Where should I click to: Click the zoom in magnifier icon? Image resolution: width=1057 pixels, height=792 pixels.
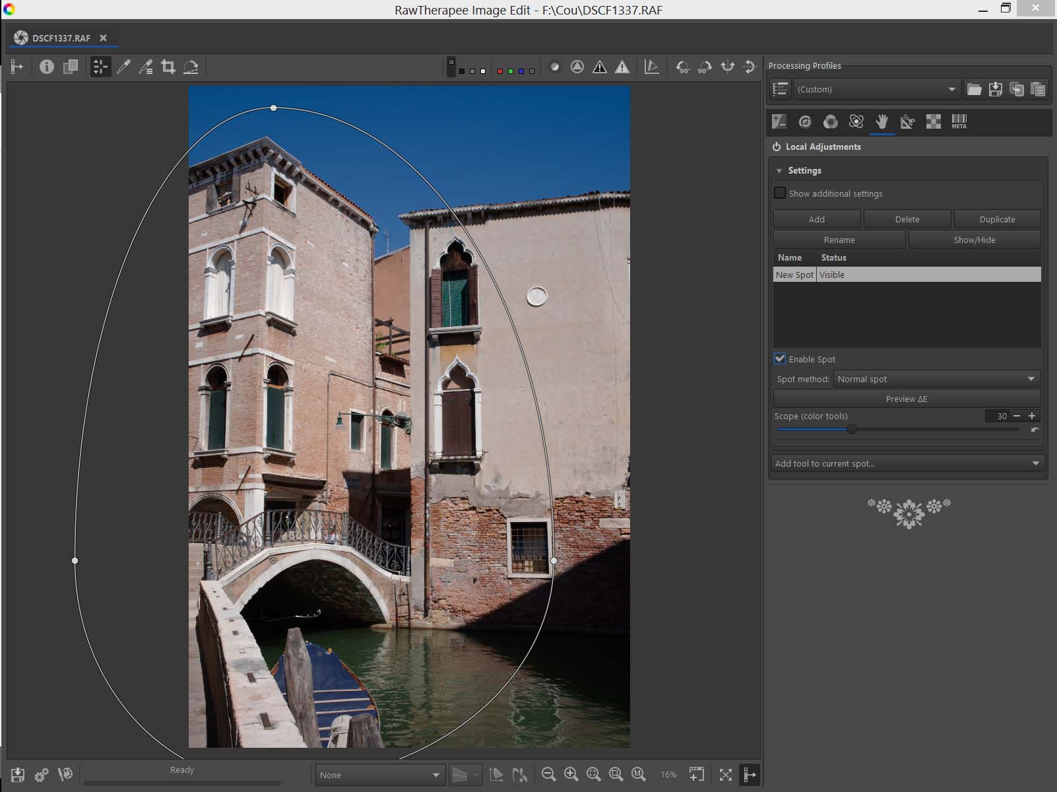coord(571,774)
